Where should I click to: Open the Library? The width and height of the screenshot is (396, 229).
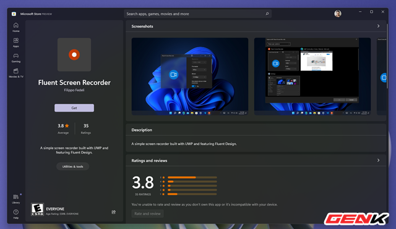tap(16, 199)
